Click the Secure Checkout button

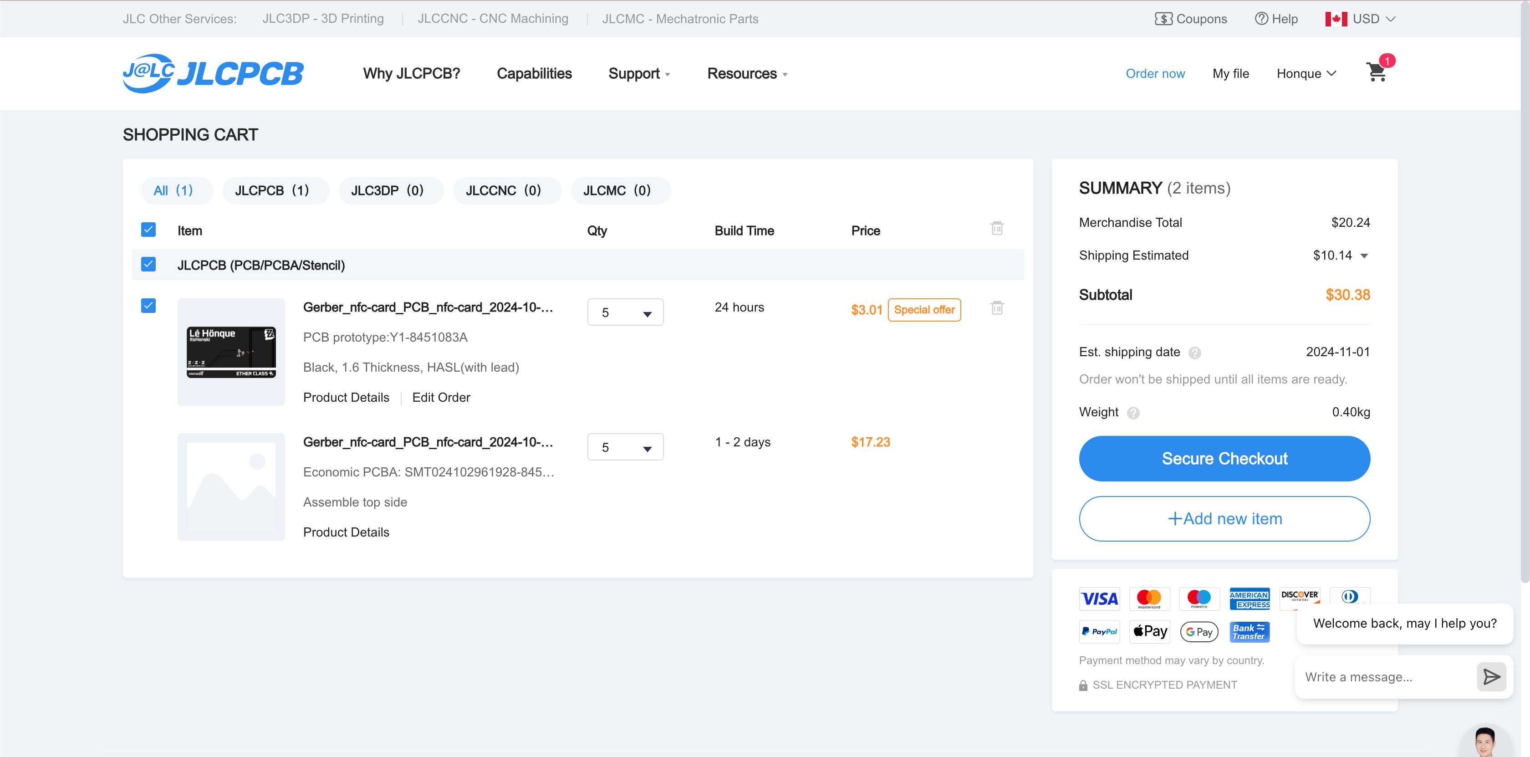(1224, 459)
